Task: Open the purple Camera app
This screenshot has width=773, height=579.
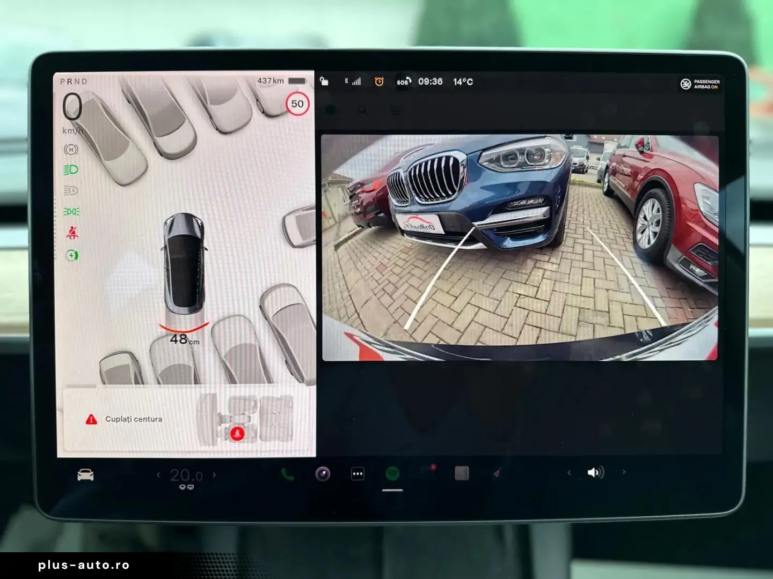Action: pos(323,474)
